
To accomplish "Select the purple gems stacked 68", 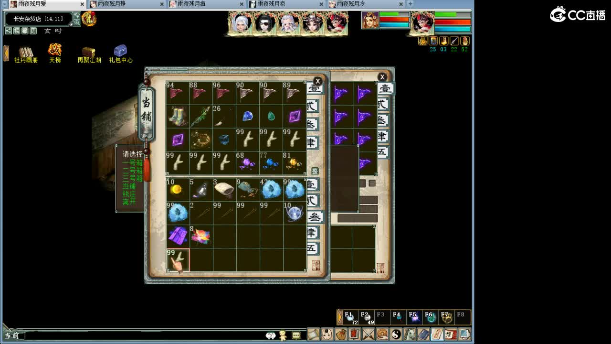I will click(x=248, y=163).
